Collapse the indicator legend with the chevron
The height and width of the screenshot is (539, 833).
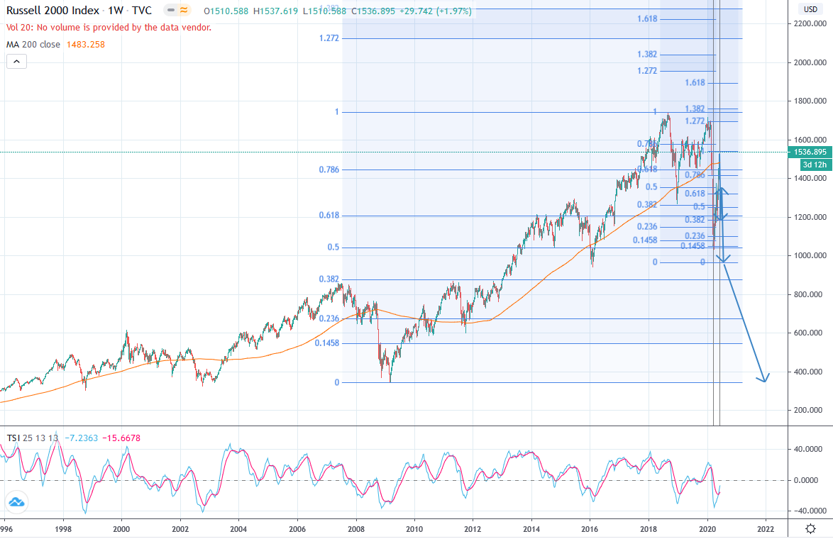coord(16,62)
